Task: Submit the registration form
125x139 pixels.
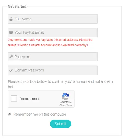Action: click(x=61, y=124)
